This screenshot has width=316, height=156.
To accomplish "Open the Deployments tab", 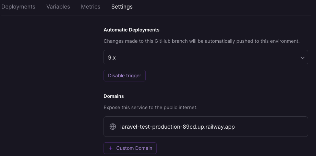I will (x=19, y=6).
